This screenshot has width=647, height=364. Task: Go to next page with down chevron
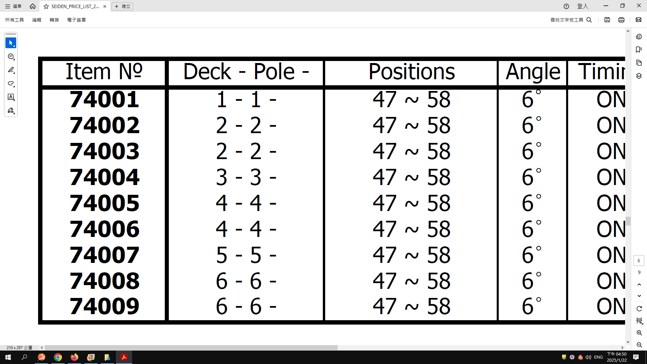[x=639, y=296]
